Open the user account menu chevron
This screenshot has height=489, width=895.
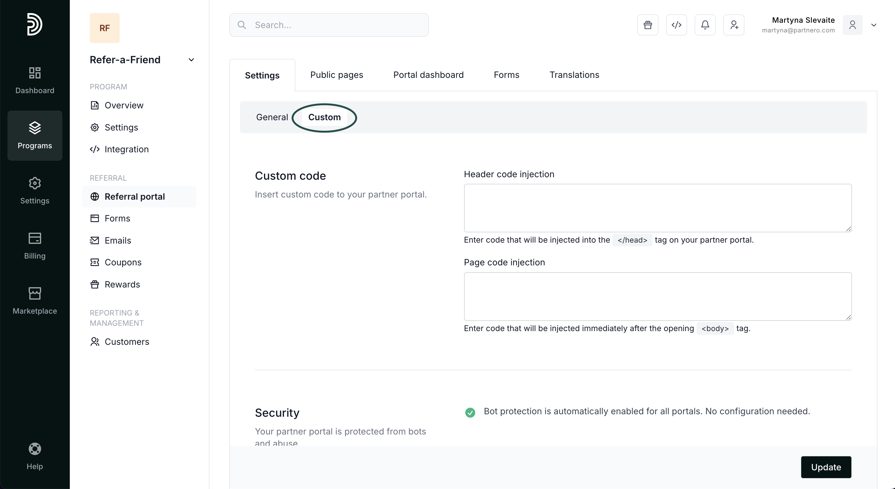873,25
